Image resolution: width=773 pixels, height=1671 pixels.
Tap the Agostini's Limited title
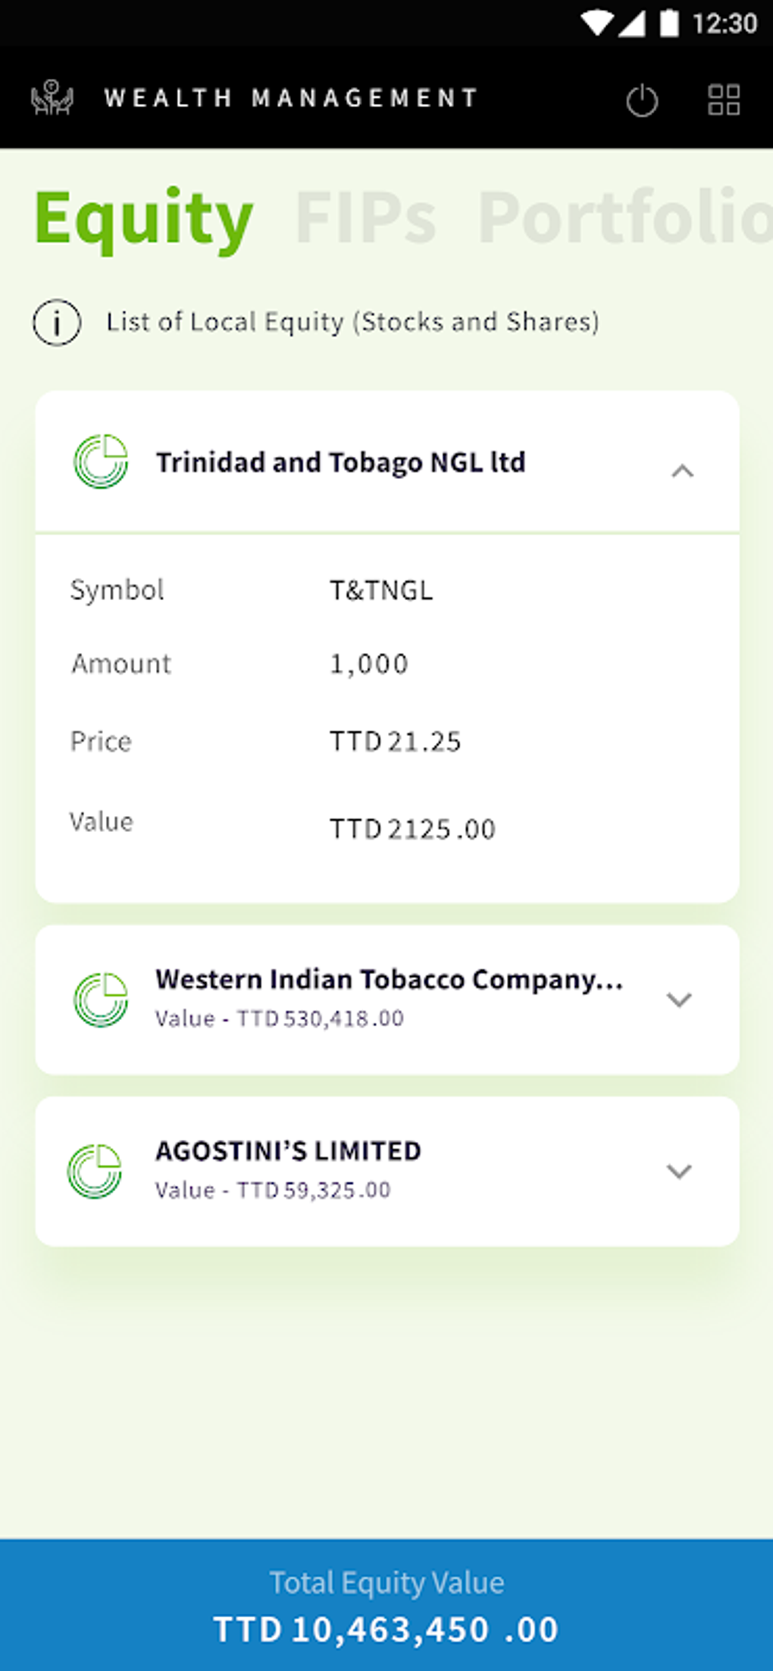288,1151
